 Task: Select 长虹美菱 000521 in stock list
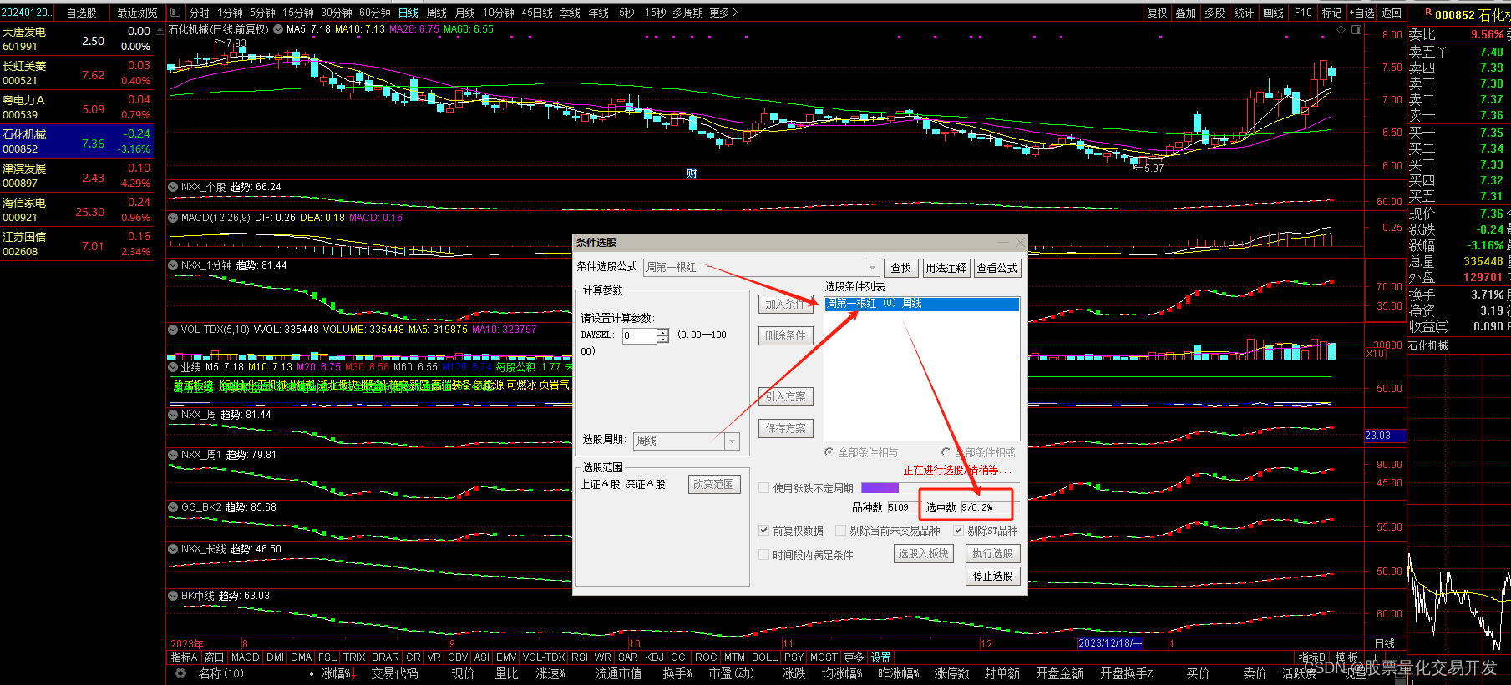pyautogui.click(x=77, y=73)
